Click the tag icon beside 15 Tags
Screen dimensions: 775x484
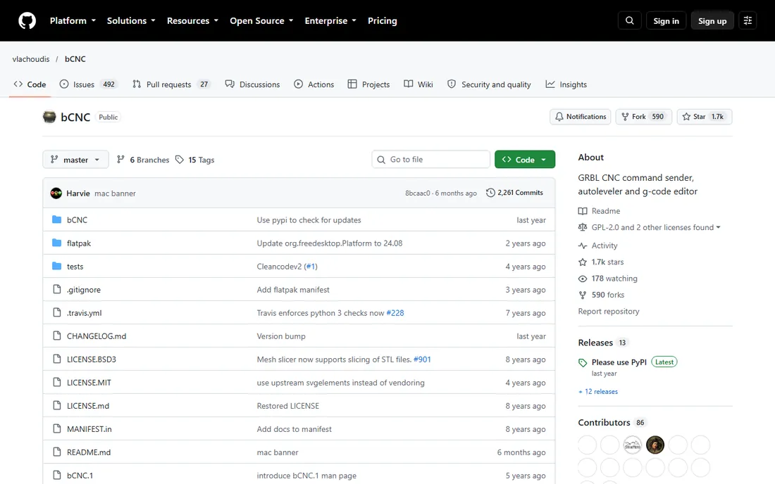click(x=180, y=160)
